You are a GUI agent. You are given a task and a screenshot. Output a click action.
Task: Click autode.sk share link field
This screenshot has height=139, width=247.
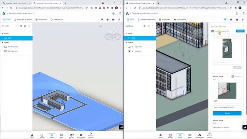click(227, 107)
